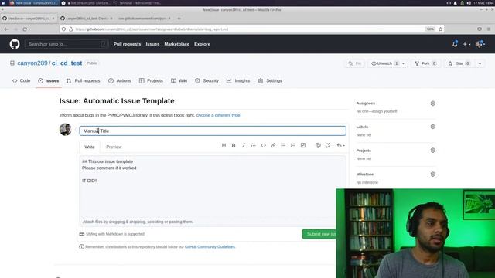The height and width of the screenshot is (278, 495).
Task: Open the repository Projects tab
Action: click(x=152, y=80)
